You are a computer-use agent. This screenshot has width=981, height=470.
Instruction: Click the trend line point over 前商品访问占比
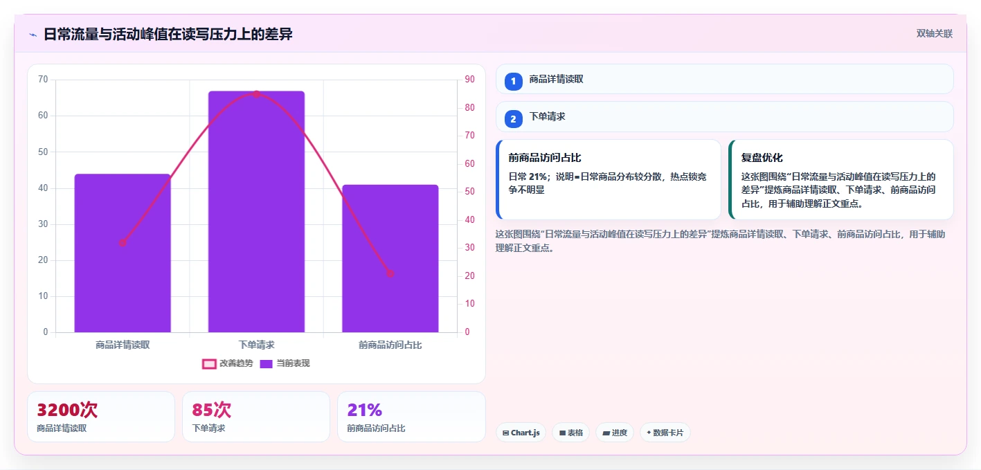(x=390, y=273)
